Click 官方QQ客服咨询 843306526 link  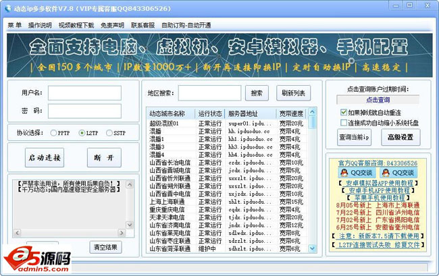[378, 163]
